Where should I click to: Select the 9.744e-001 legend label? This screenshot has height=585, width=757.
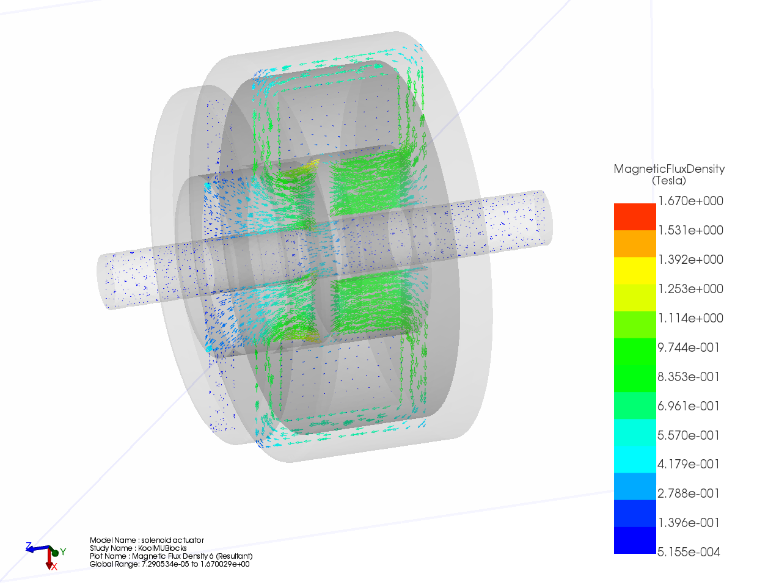689,347
